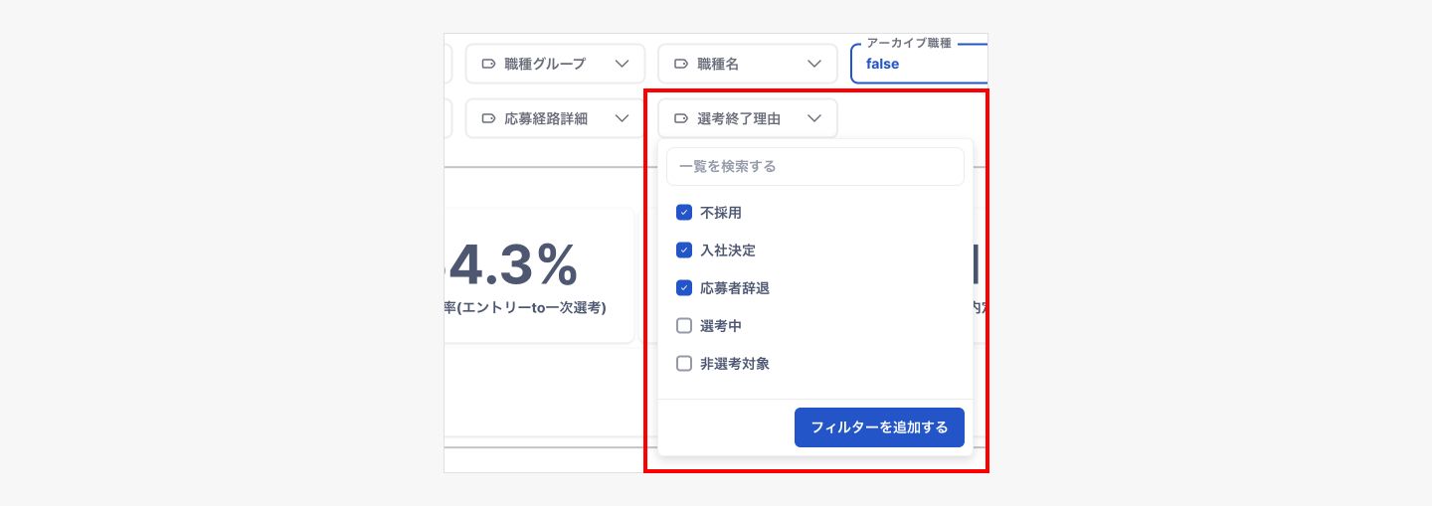
Task: Click tag icon beside 応募経路詳細
Action: point(488,118)
